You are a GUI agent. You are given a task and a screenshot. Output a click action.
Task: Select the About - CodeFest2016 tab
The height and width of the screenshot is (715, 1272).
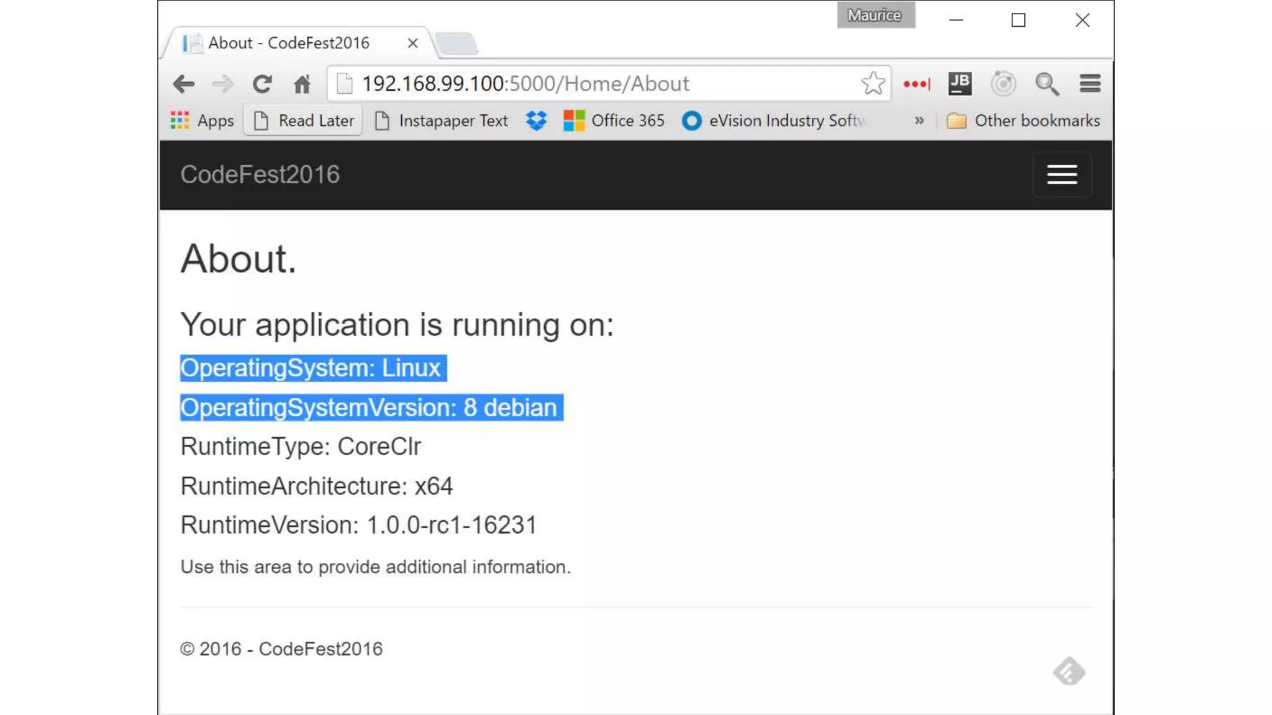(289, 43)
